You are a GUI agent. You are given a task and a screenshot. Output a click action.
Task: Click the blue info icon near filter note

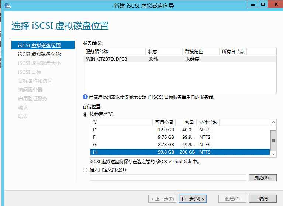[85, 97]
